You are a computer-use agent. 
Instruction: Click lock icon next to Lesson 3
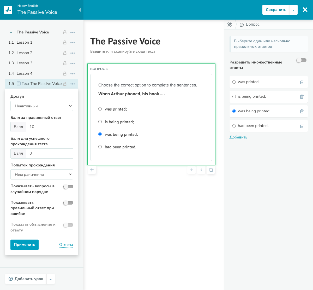click(65, 63)
